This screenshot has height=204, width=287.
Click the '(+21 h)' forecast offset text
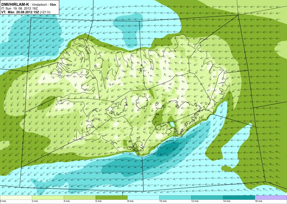(45, 12)
